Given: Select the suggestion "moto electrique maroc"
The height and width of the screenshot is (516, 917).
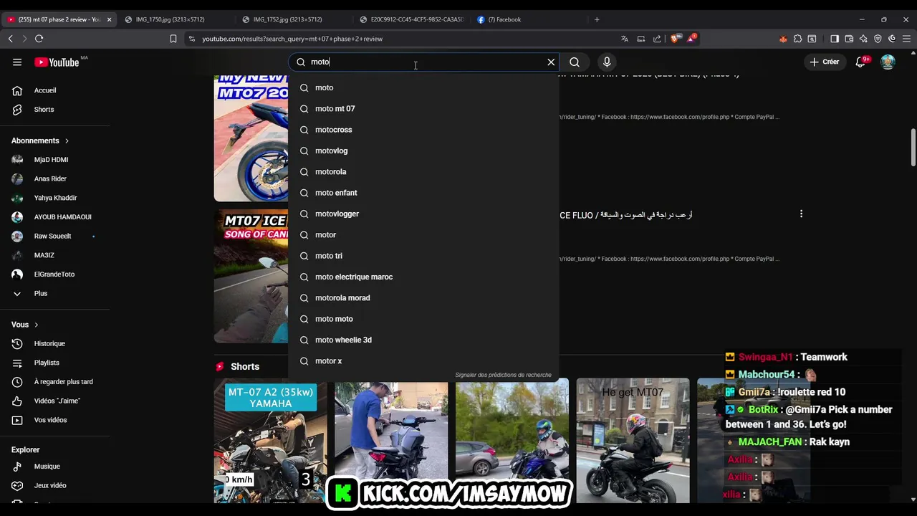Looking at the screenshot, I should click(x=423, y=277).
